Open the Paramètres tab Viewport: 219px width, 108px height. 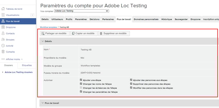(x=81, y=19)
